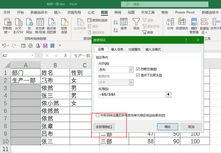Viewport: 221px width, 153px height.
Task: Select the cell with 三部 in row 10
Action: [114, 141]
